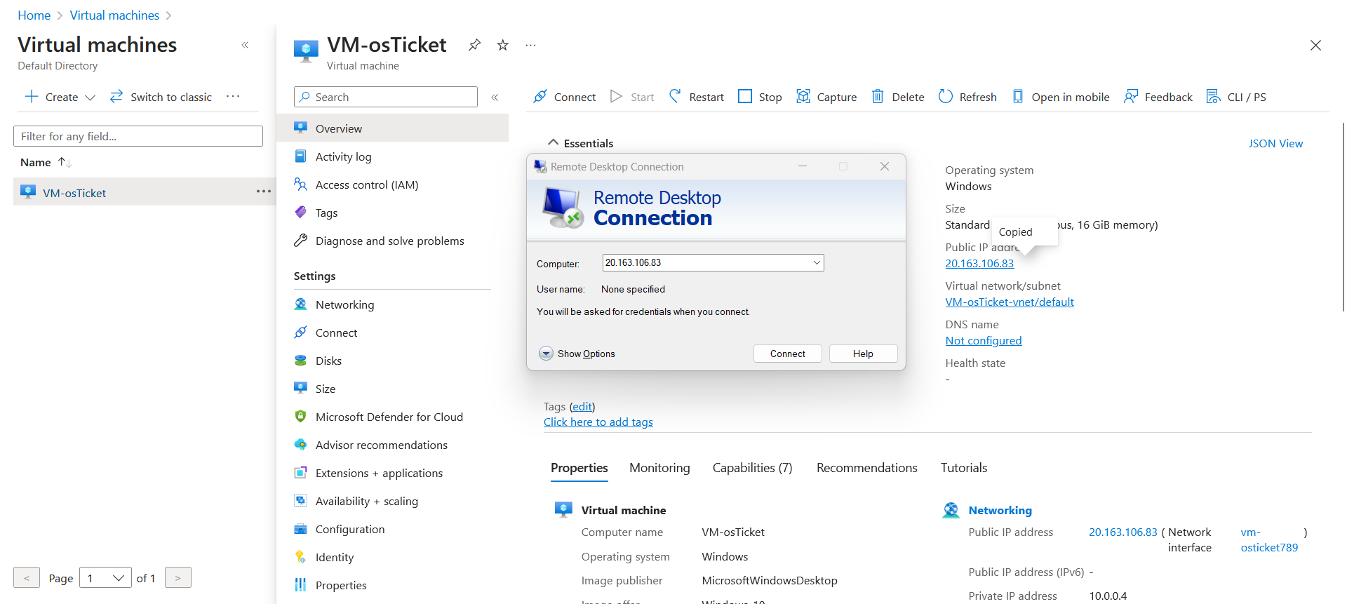Expand the Show Options disclosure button

pos(546,354)
